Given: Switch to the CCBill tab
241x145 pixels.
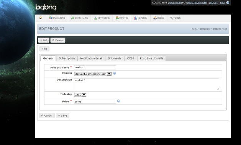Looking at the screenshot, I should [x=131, y=58].
